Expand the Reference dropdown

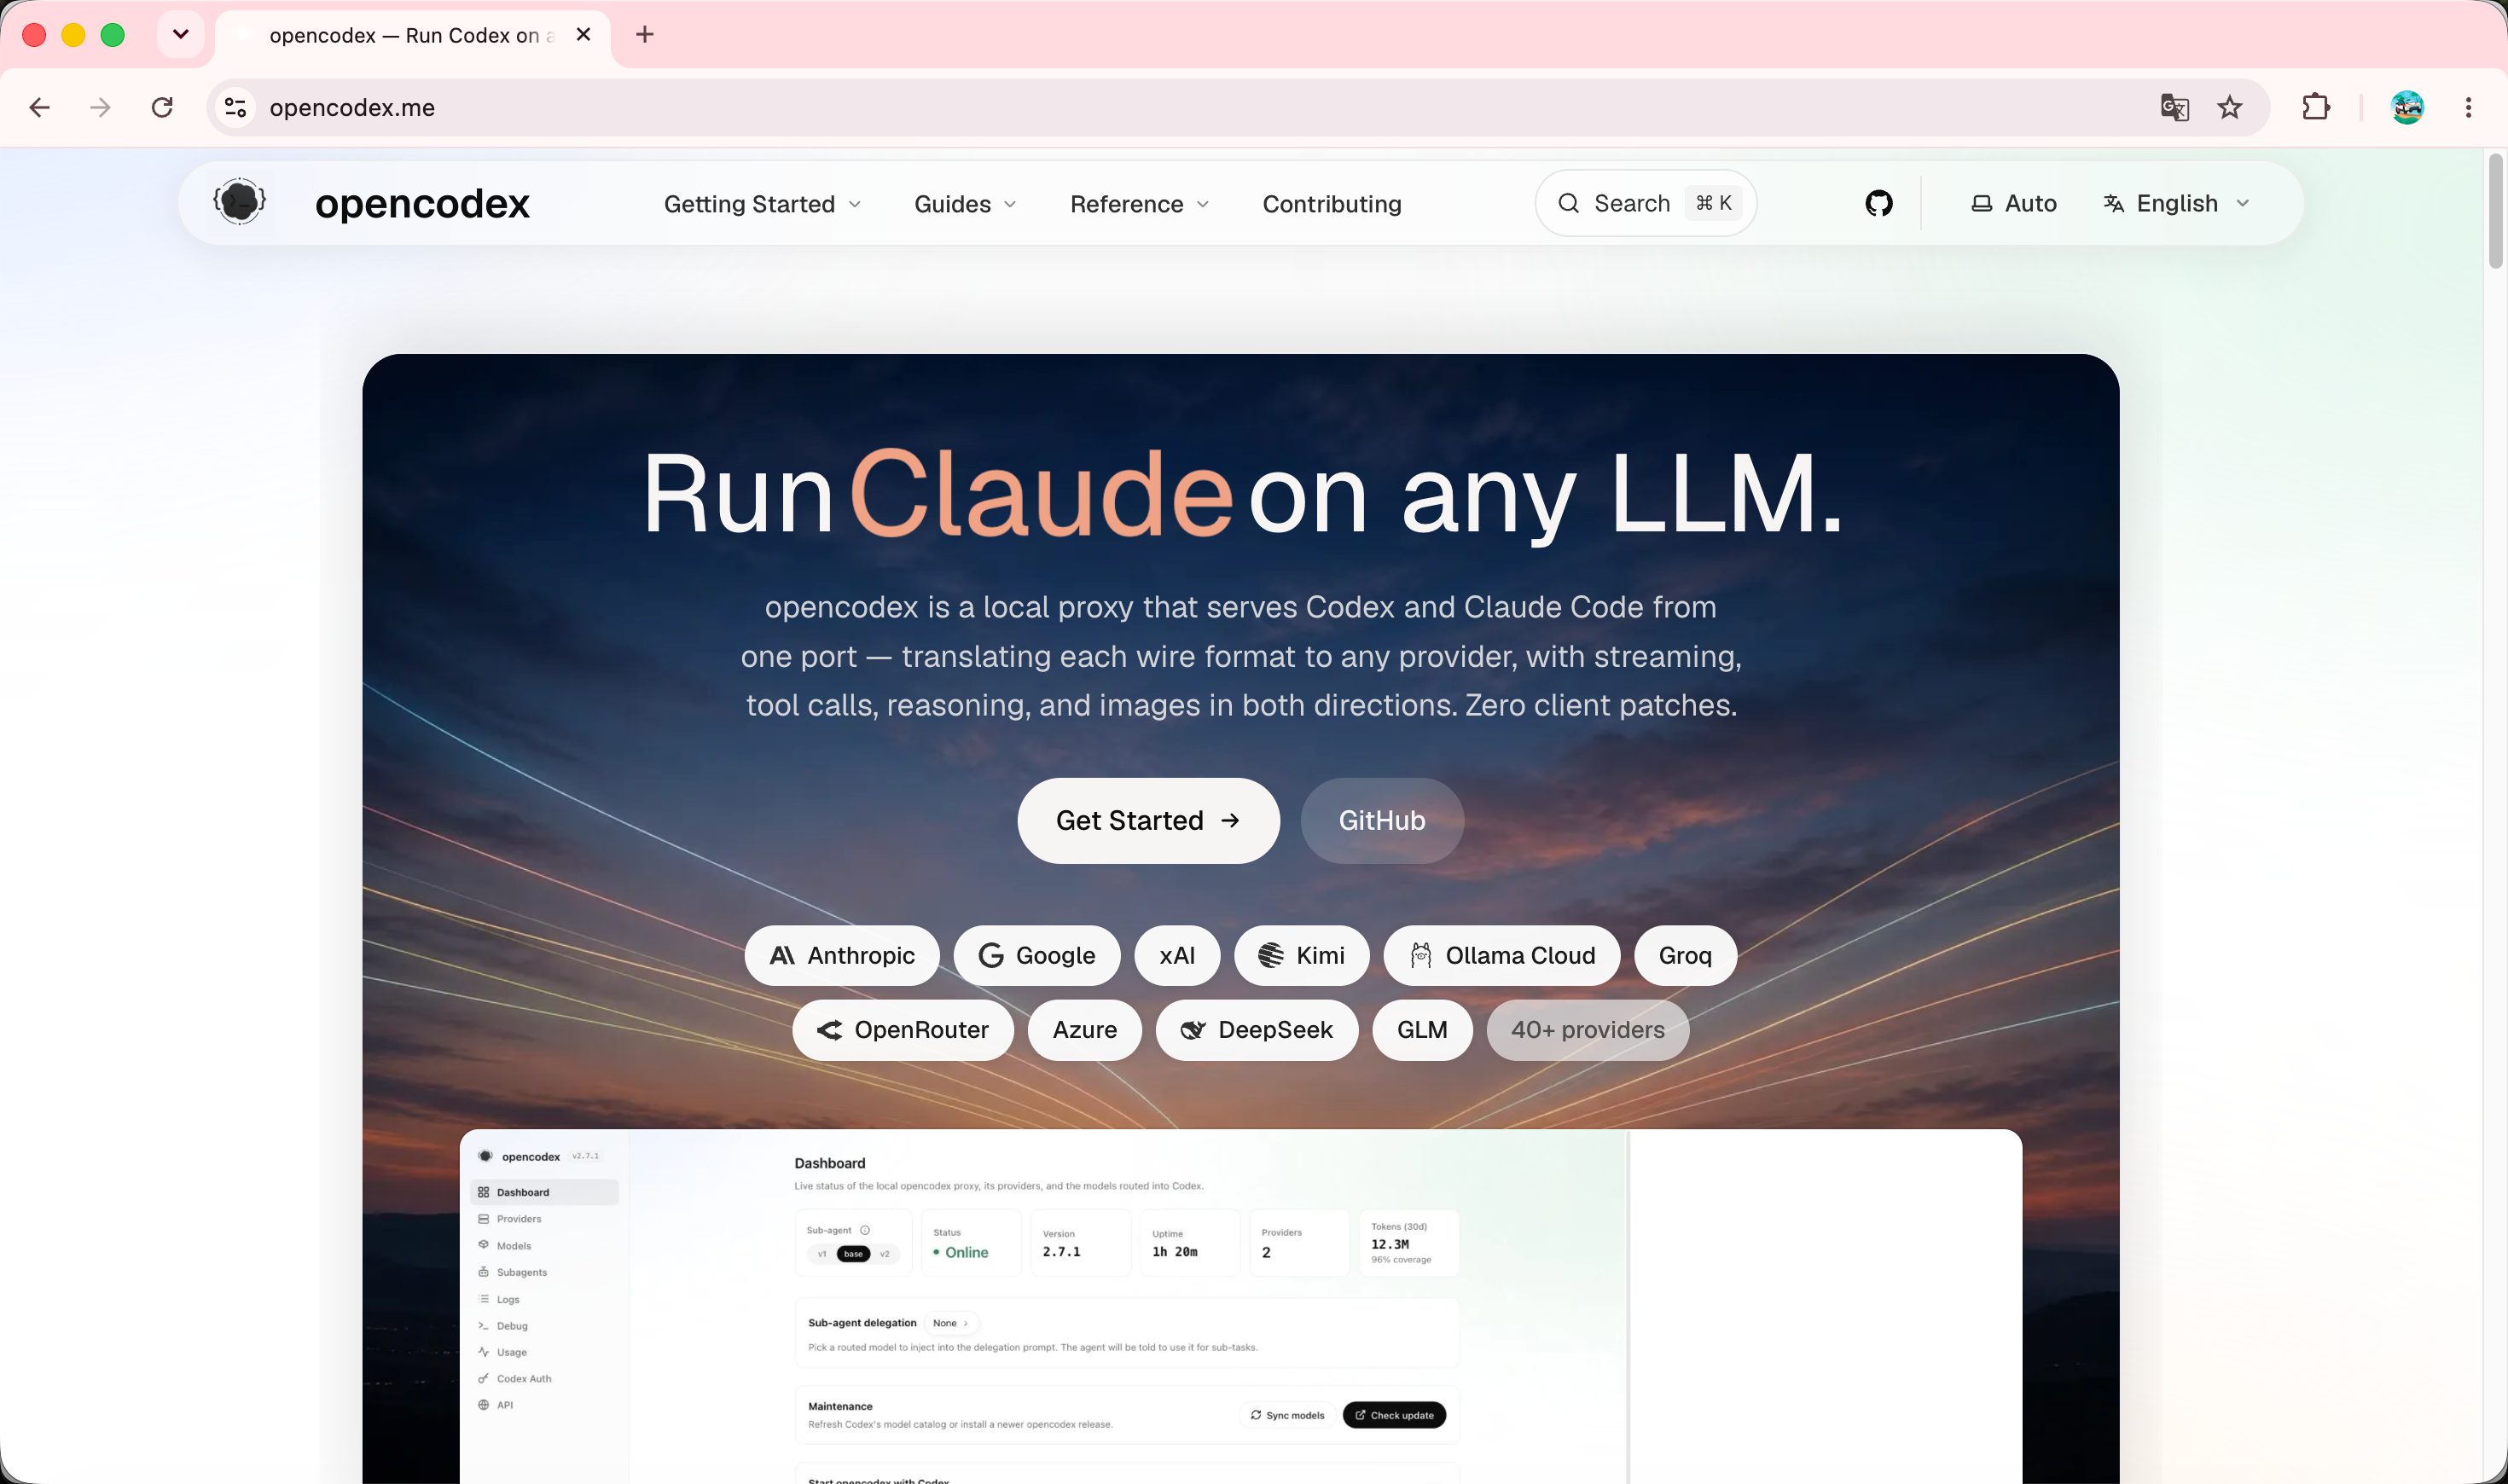click(x=1140, y=204)
